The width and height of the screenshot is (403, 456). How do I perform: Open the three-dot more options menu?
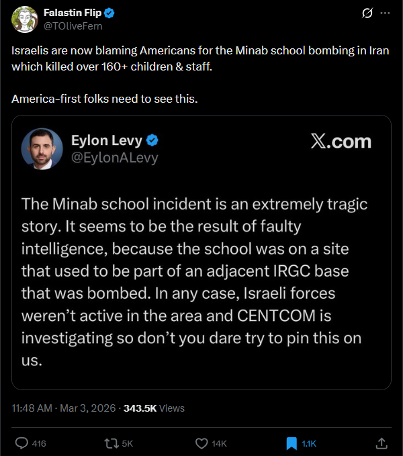click(385, 13)
